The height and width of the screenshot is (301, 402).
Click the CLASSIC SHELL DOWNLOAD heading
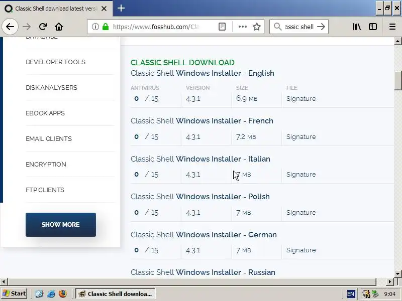[182, 62]
